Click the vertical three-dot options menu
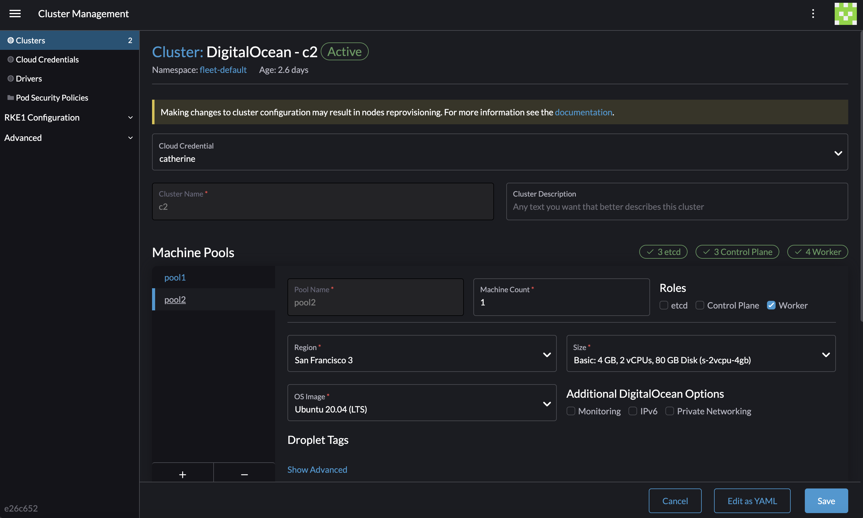Image resolution: width=863 pixels, height=518 pixels. (813, 14)
